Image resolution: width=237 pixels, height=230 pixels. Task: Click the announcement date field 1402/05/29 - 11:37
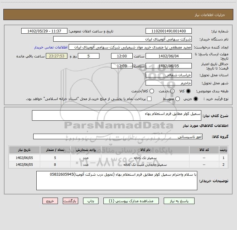[44, 31]
